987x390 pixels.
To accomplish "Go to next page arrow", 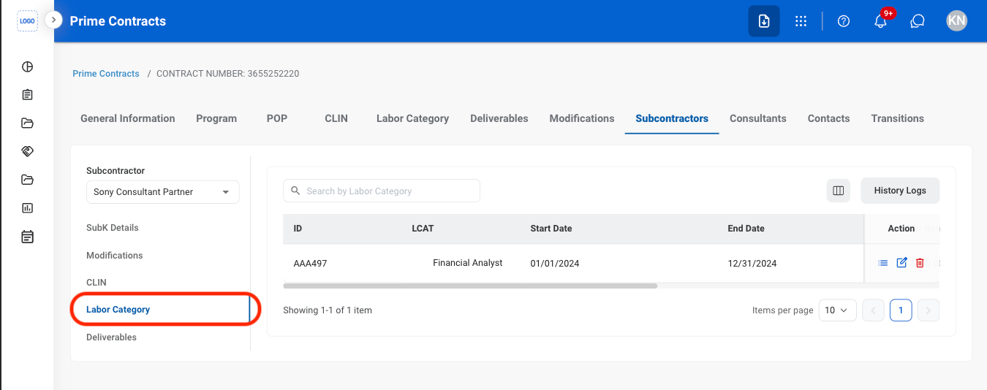I will pyautogui.click(x=928, y=310).
